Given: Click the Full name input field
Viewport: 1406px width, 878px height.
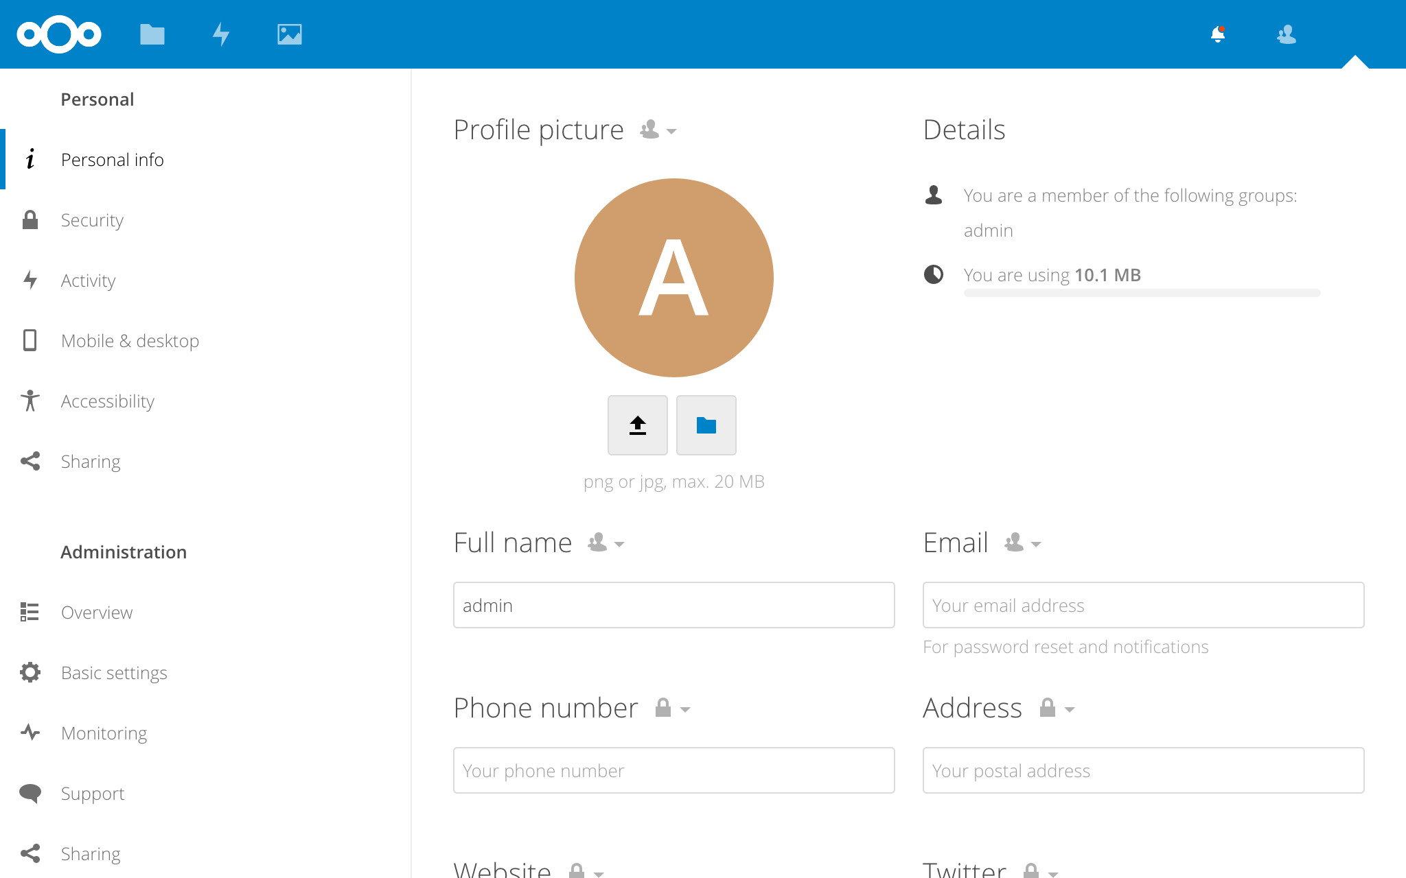Looking at the screenshot, I should coord(673,605).
